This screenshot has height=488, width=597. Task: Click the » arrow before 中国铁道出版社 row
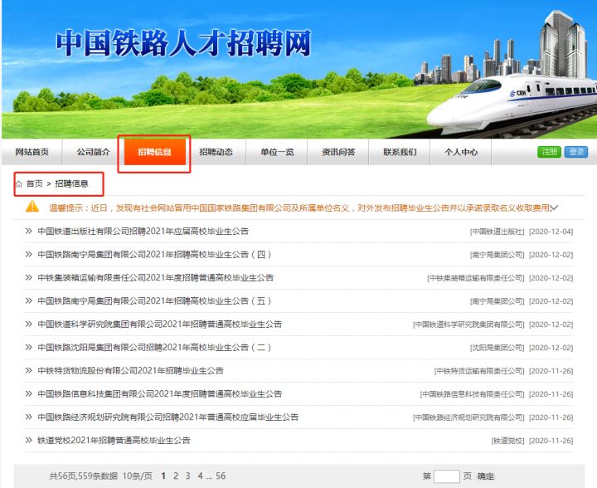tap(28, 231)
